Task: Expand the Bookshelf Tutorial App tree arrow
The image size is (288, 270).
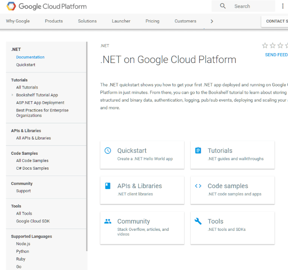Action: coord(12,95)
